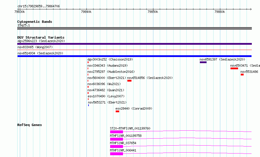Click the dgv2596n223 (Sedlazeck2020) variant label

[41, 41]
